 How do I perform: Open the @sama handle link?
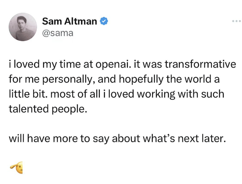57,33
